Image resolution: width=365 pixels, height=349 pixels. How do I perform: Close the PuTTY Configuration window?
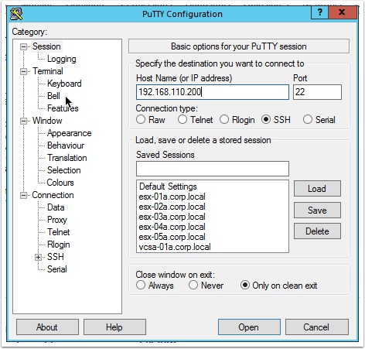[342, 12]
